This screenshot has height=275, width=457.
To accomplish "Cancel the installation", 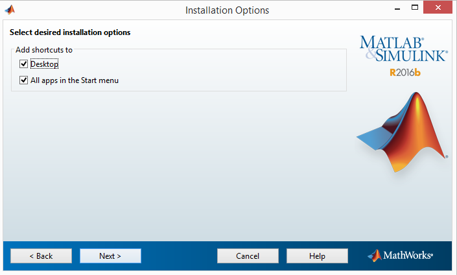I will (x=248, y=256).
